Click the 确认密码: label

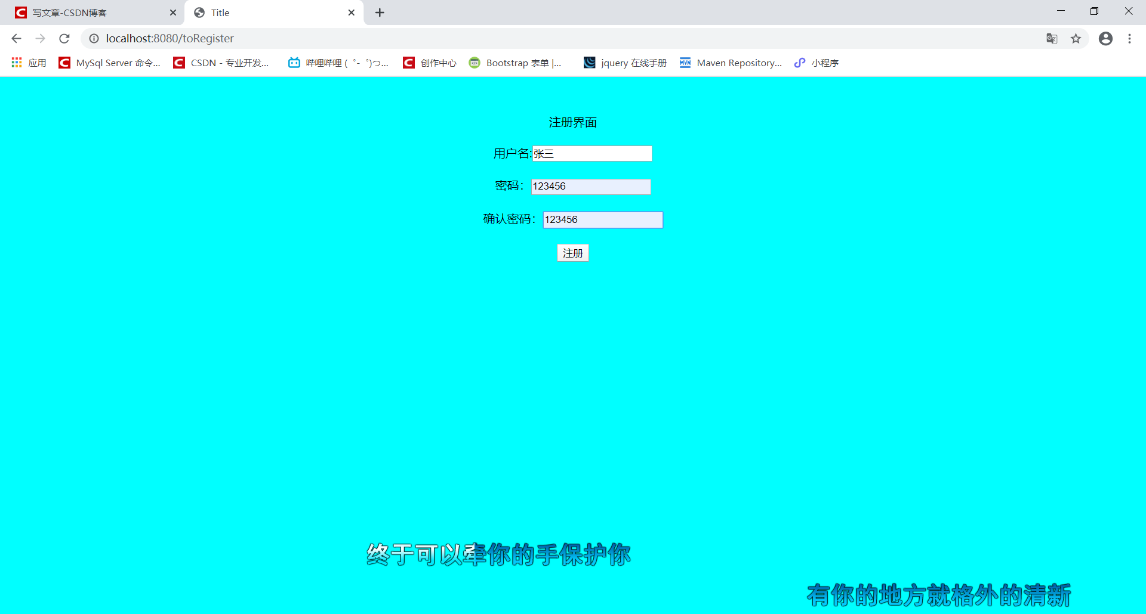tap(510, 219)
